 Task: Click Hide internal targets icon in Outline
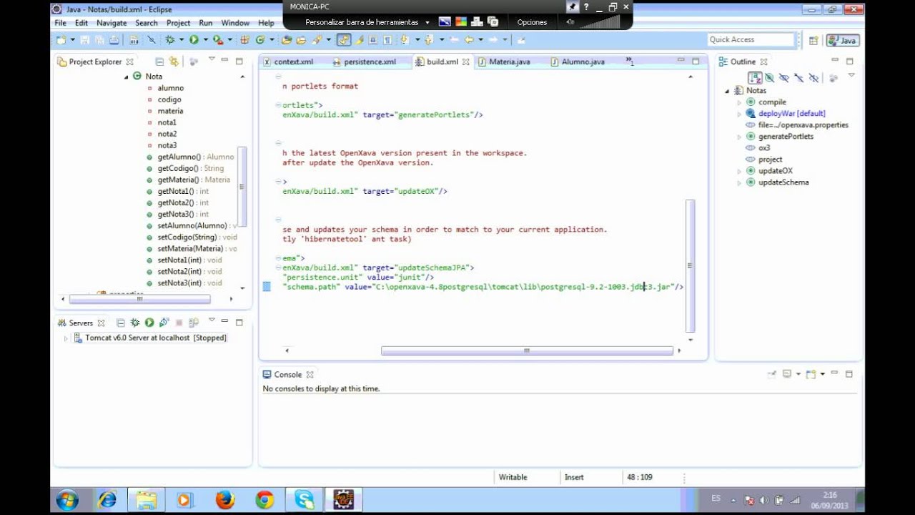coord(769,77)
